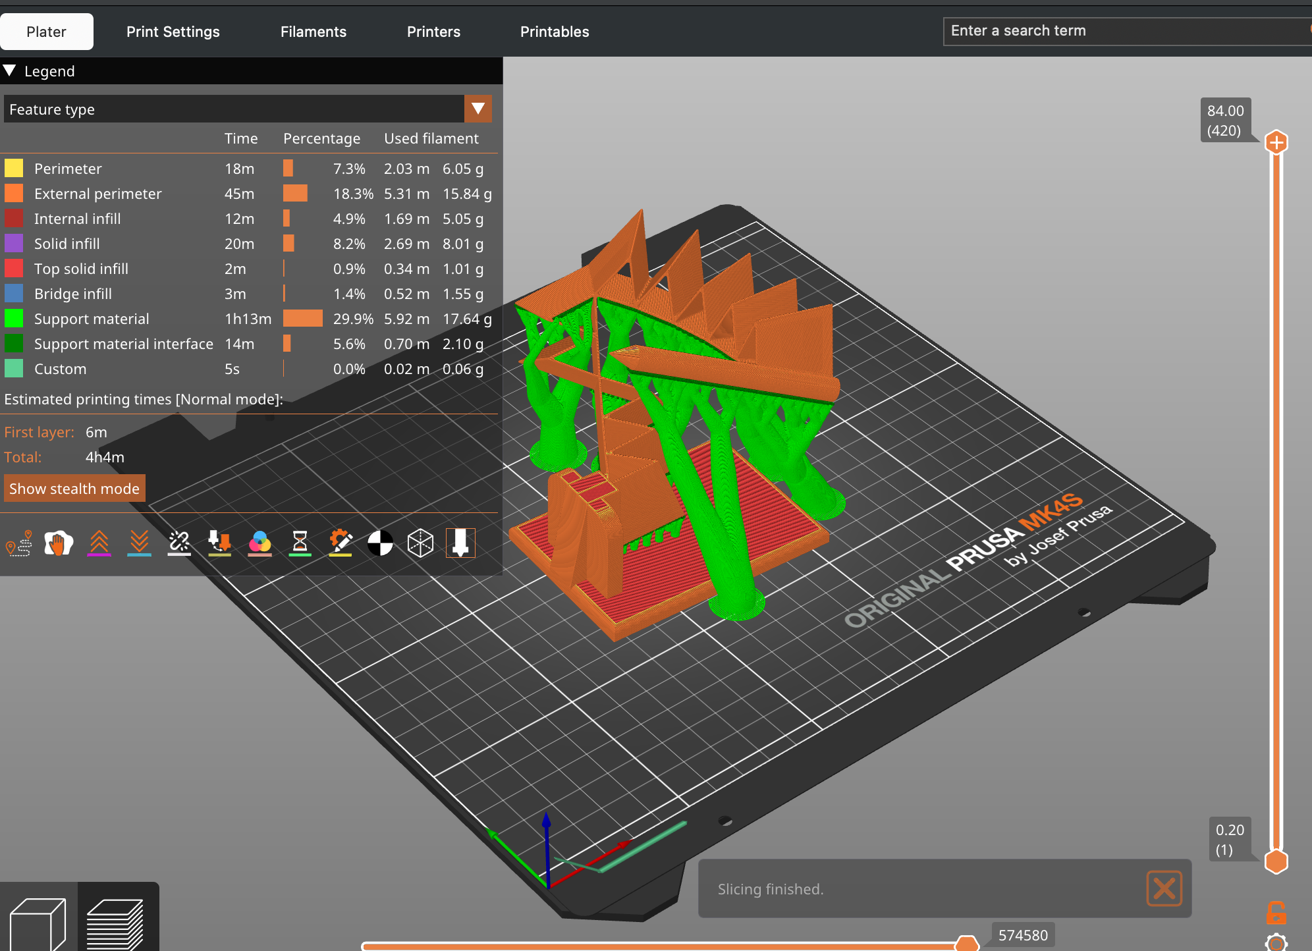Dismiss the Slicing finished notification
1312x951 pixels.
pos(1163,888)
